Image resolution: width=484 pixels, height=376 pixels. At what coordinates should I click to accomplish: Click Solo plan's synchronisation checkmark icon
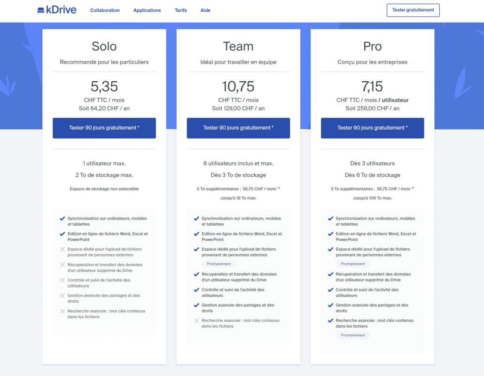62,219
